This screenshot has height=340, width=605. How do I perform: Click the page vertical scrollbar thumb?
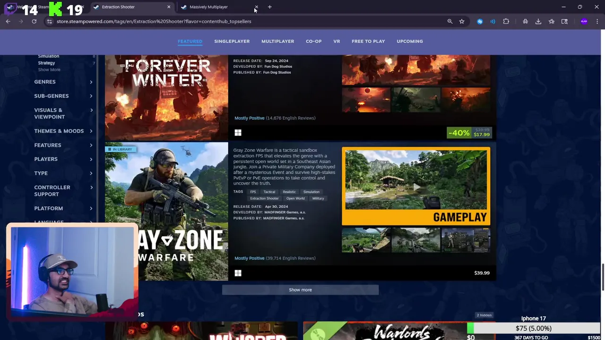pyautogui.click(x=602, y=277)
